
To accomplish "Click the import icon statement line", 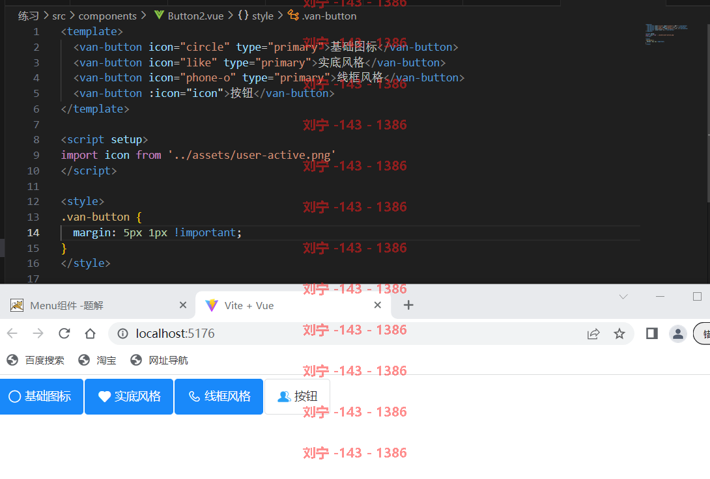I will (x=198, y=155).
